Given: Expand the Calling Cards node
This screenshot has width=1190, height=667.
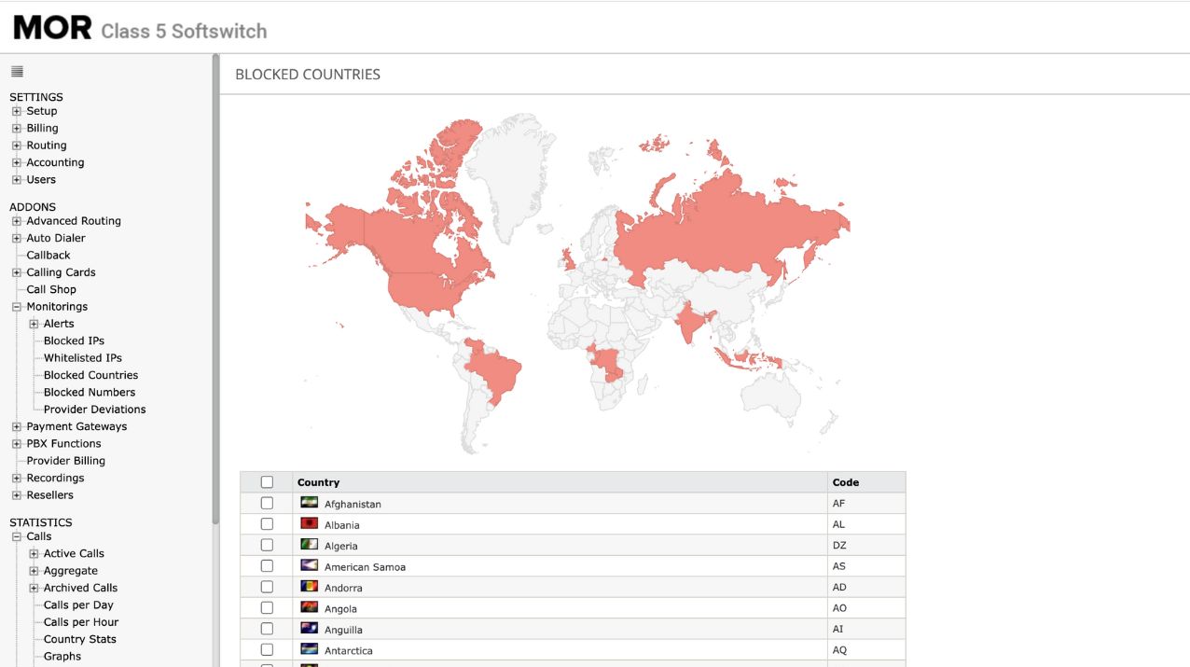Looking at the screenshot, I should [x=17, y=272].
